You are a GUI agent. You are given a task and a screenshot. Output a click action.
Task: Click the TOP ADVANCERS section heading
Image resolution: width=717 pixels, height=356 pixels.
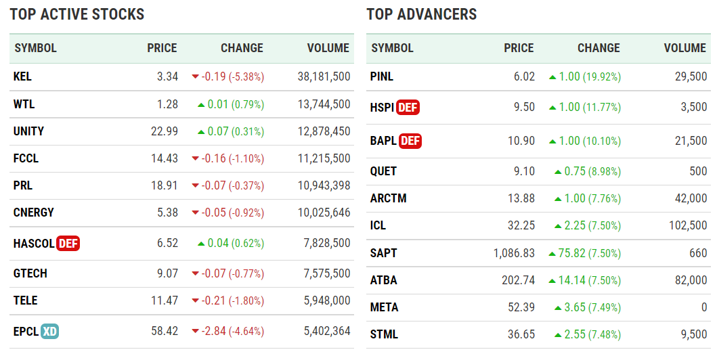click(x=422, y=14)
